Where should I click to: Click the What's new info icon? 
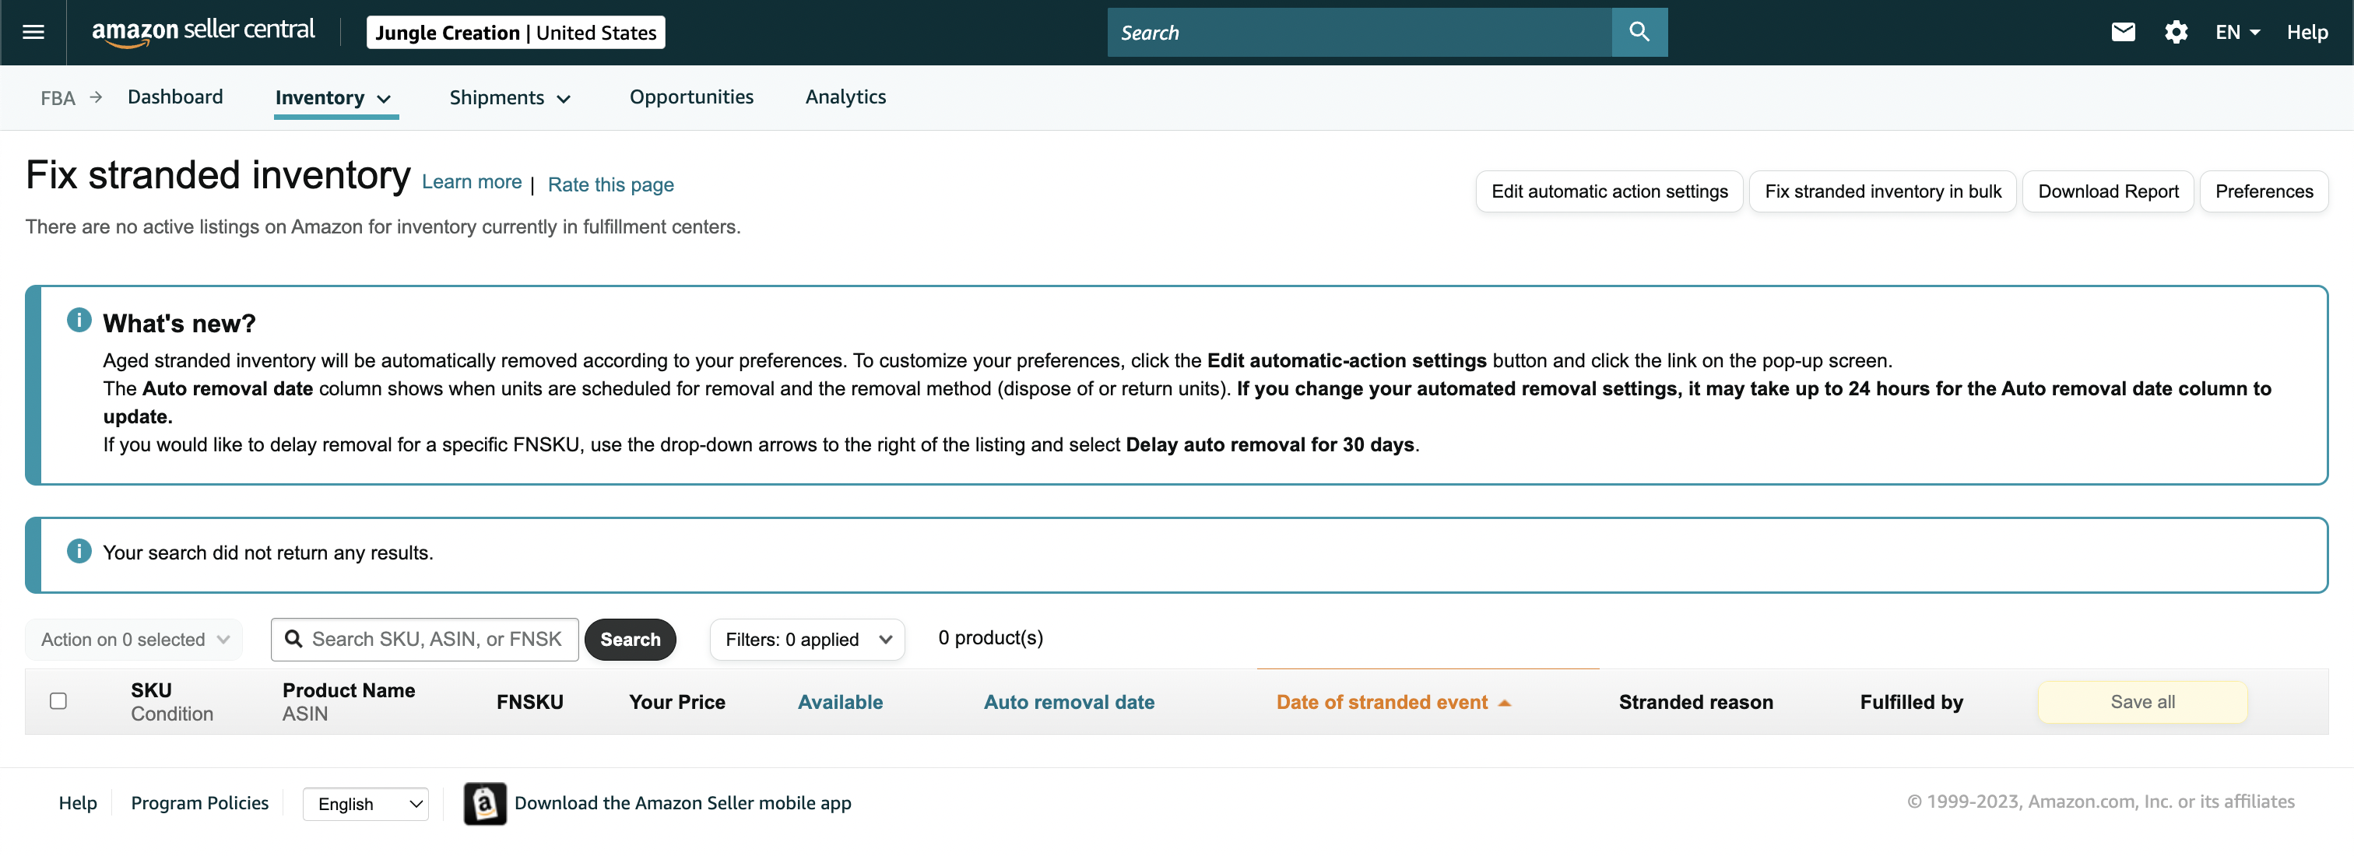79,321
